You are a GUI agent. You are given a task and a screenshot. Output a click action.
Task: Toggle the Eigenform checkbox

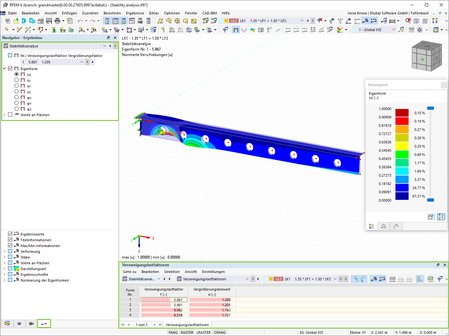tap(10, 68)
